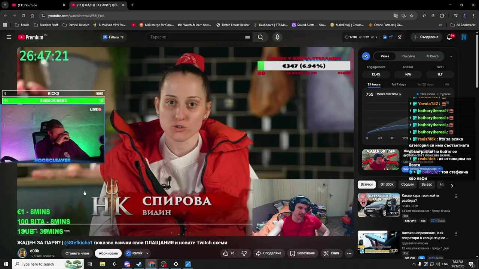Screen dimensions: 479x269
Task: Click the 'Запазване' save button
Action: tap(302, 253)
